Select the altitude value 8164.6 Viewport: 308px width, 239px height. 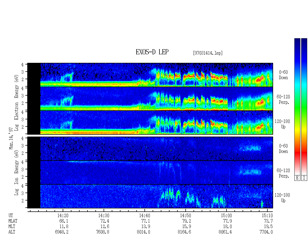click(184, 232)
